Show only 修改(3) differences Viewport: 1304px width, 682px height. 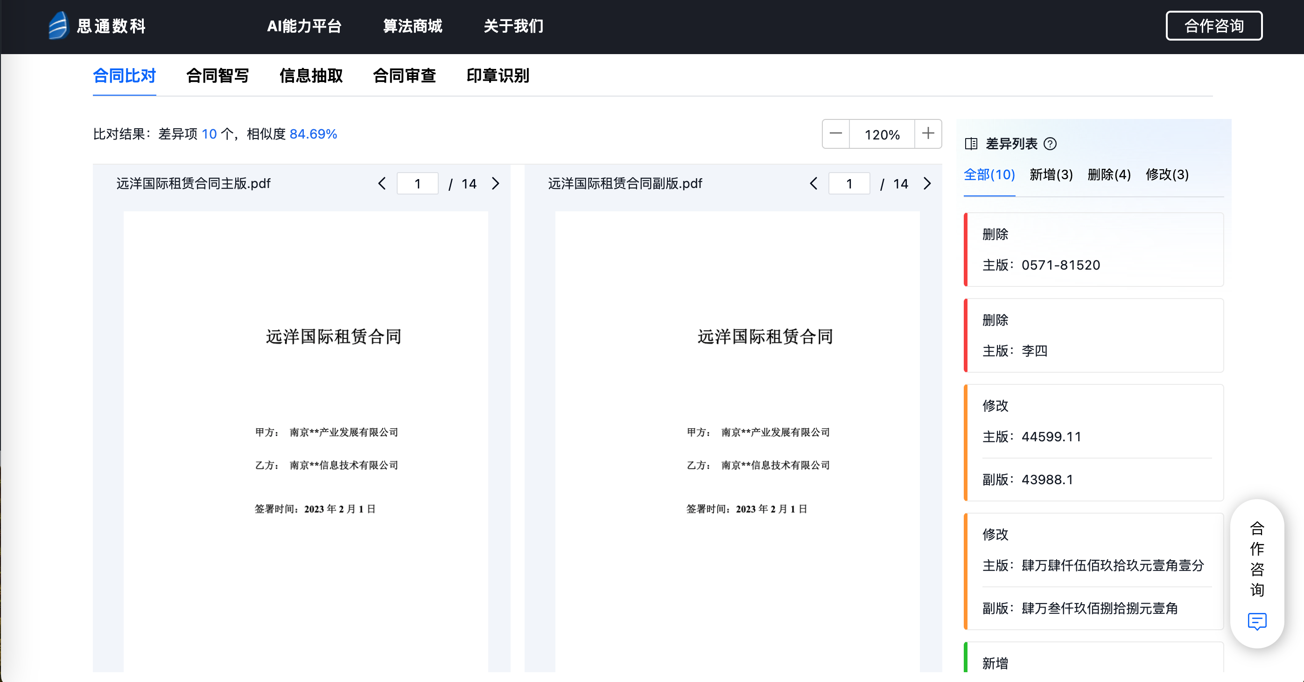1167,175
